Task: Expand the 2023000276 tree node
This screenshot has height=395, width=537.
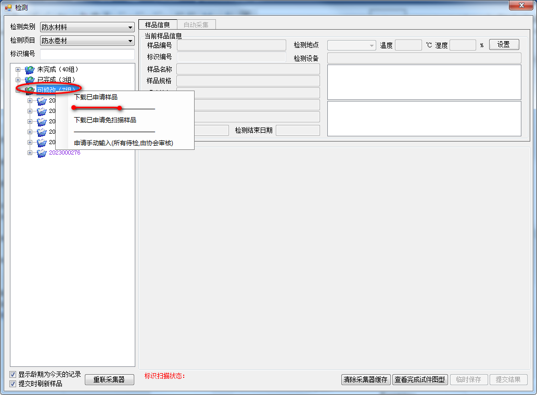Action: (x=30, y=153)
